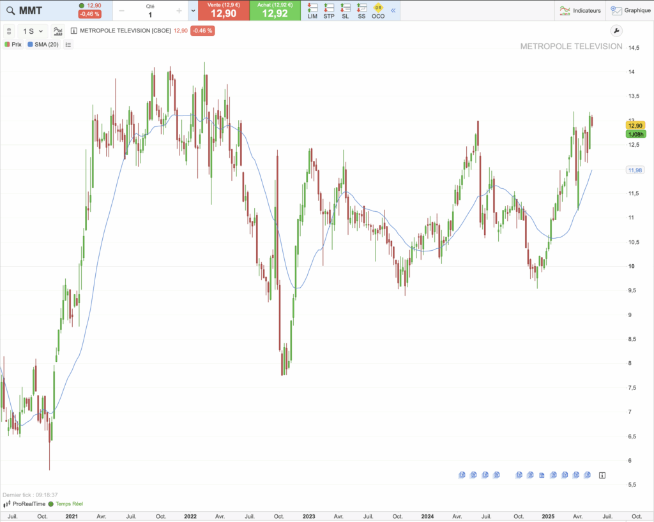Click the single non-stacked document event marker
Screen dimensions: 654x522
[542, 475]
